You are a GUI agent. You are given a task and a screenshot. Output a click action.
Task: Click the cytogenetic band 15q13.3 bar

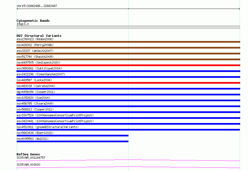click(128, 27)
